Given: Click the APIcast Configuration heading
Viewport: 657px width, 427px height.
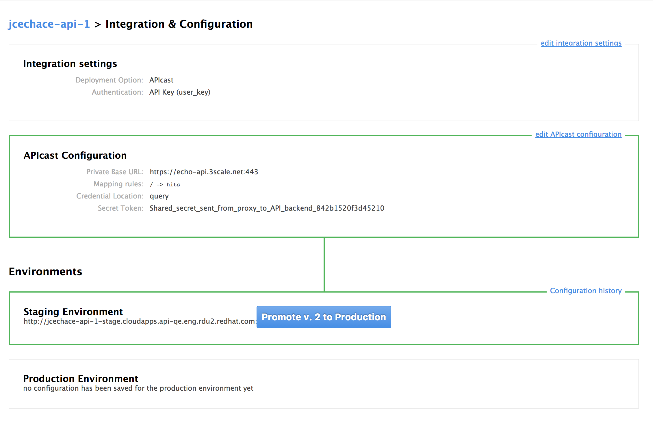Looking at the screenshot, I should 75,156.
